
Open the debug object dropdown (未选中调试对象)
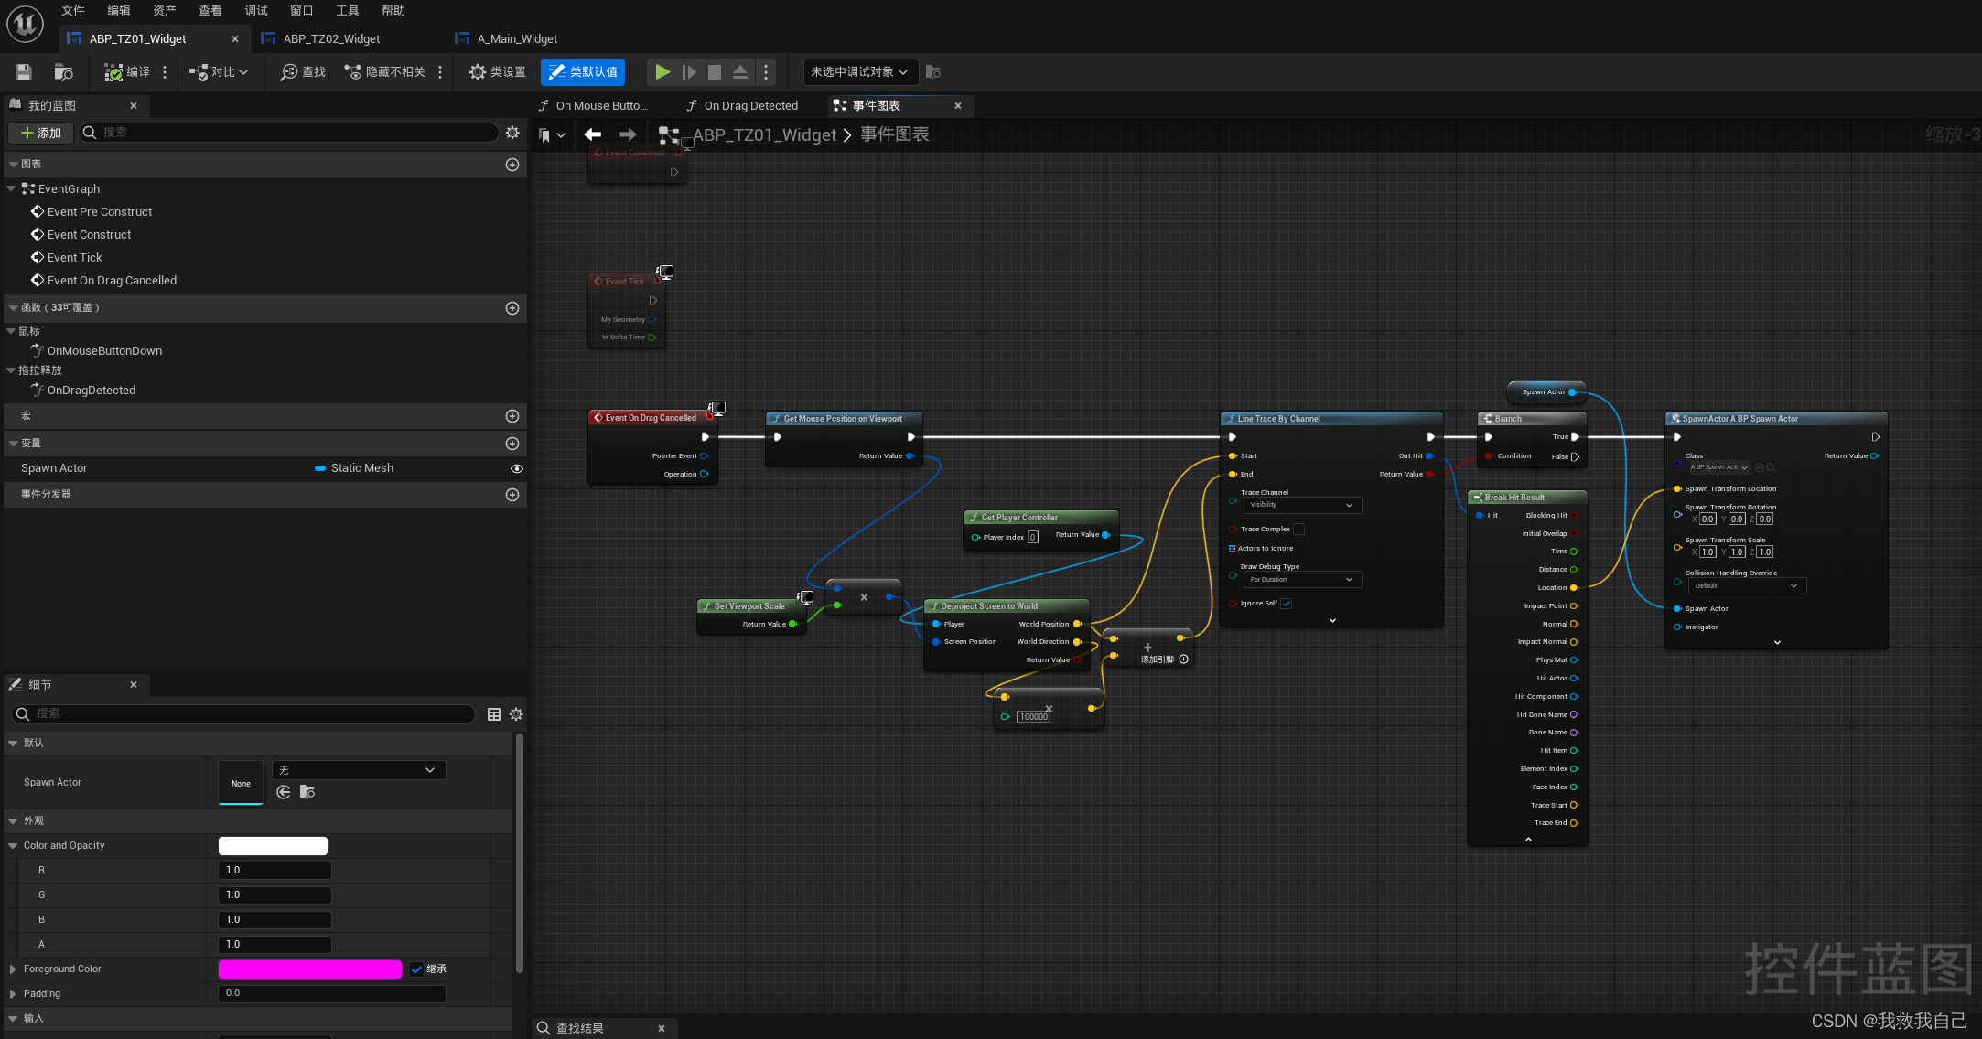click(858, 71)
